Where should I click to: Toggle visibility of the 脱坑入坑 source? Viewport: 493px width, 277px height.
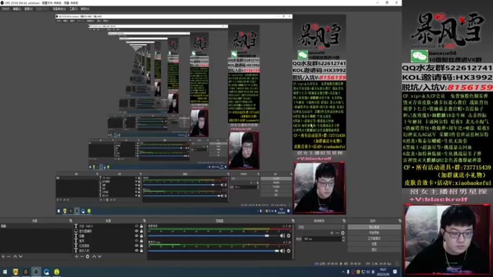click(136, 251)
